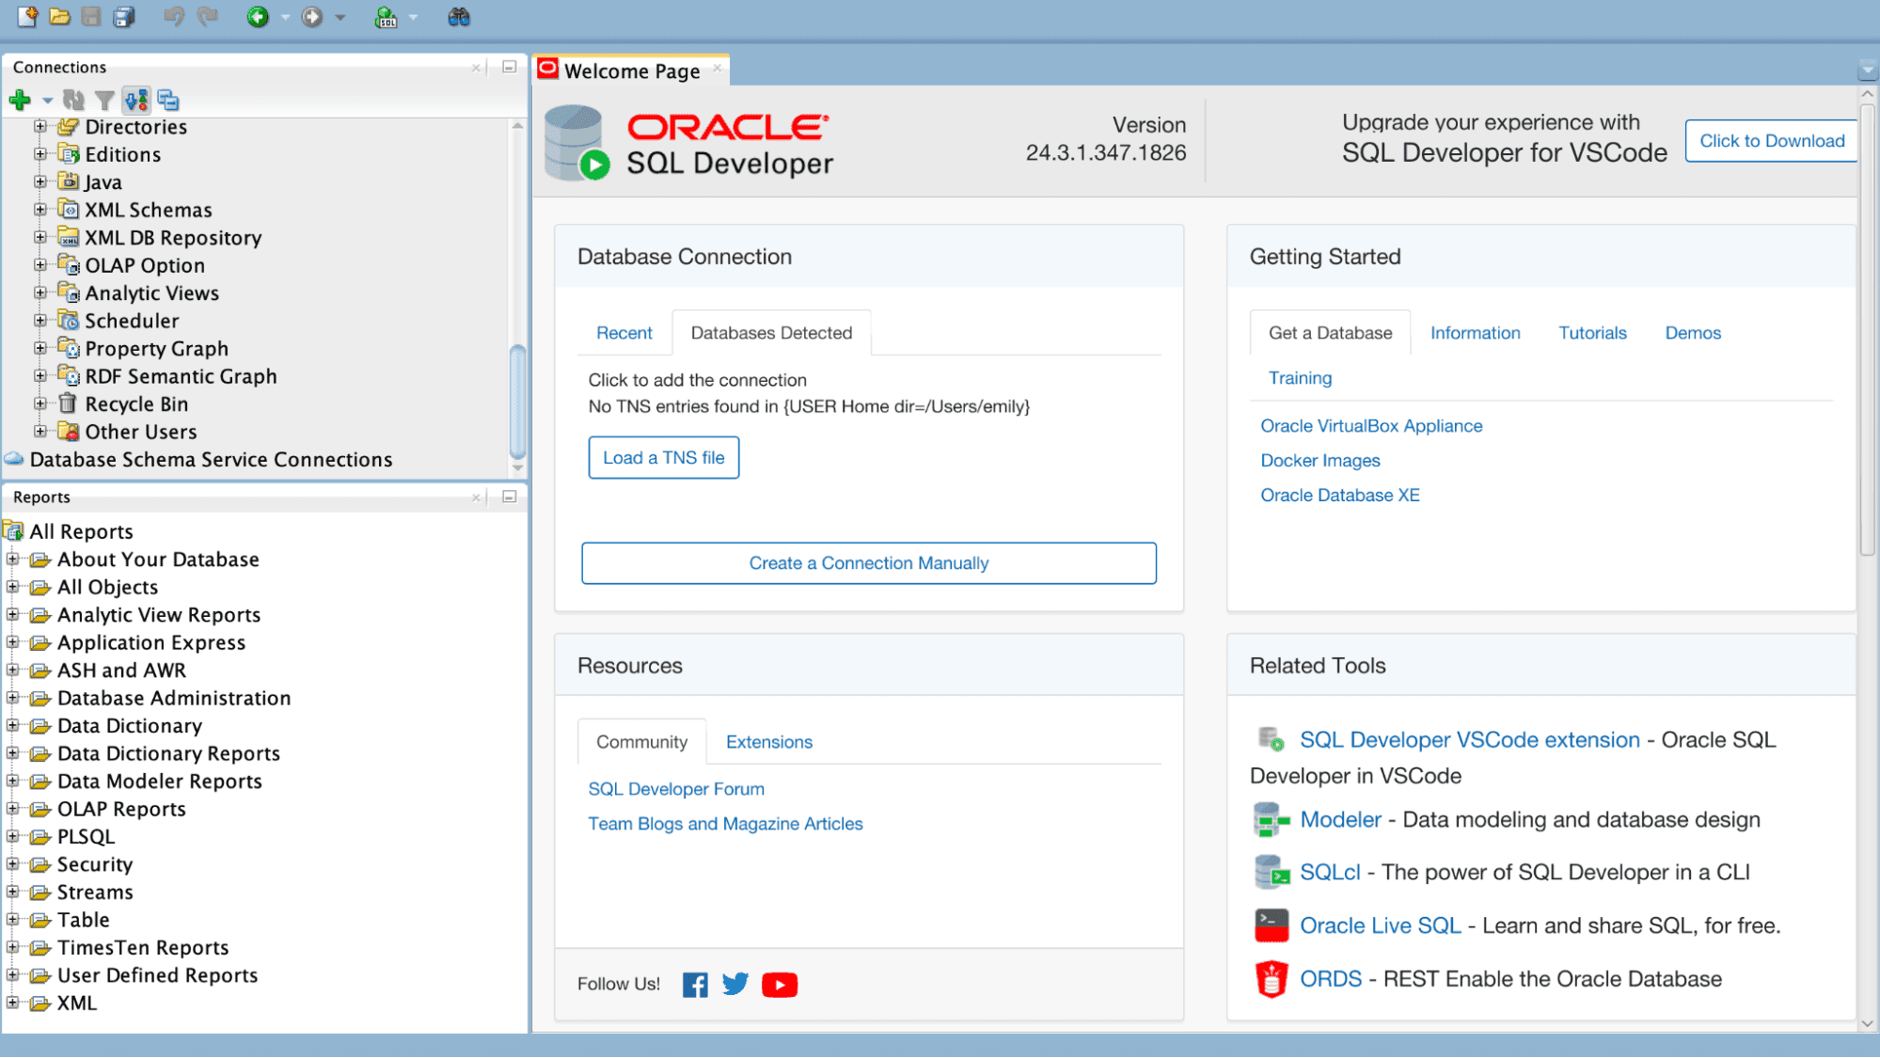This screenshot has height=1058, width=1880.
Task: Open the Training tab
Action: point(1300,378)
